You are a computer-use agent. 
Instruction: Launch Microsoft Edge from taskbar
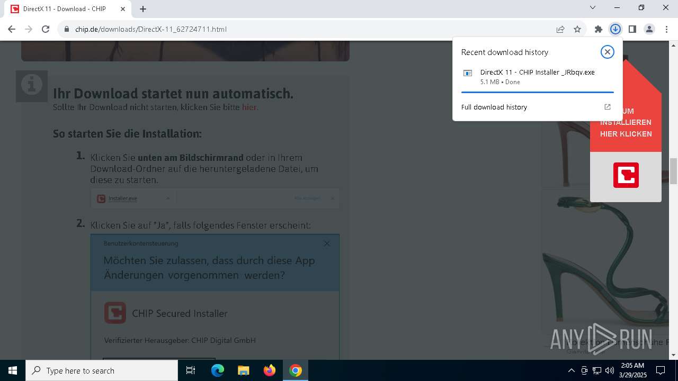(x=218, y=370)
